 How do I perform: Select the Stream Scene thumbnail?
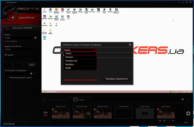[x=103, y=112]
